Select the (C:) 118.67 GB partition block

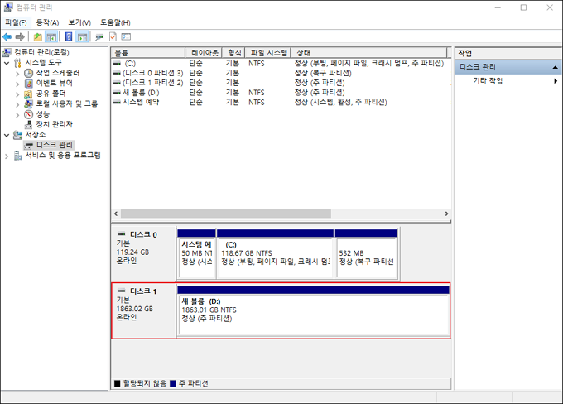(275, 254)
